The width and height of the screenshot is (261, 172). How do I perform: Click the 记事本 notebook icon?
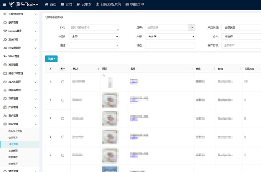78,5
